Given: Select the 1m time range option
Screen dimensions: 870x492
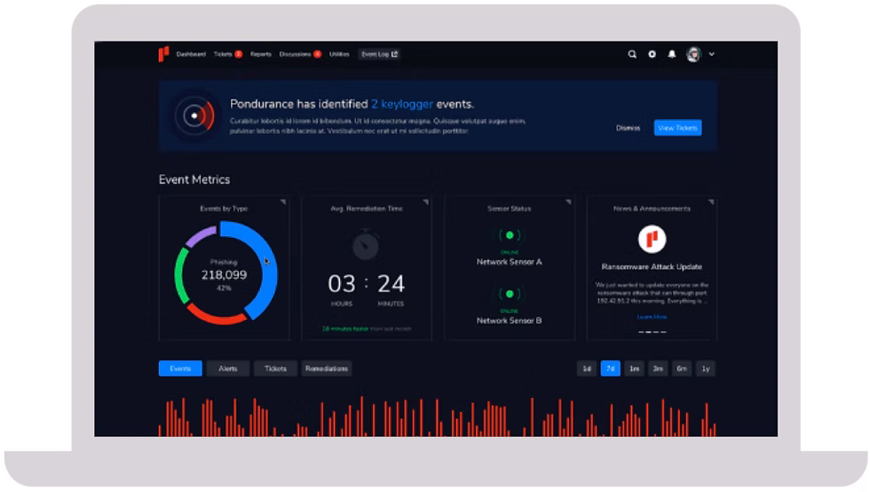Looking at the screenshot, I should click(634, 369).
